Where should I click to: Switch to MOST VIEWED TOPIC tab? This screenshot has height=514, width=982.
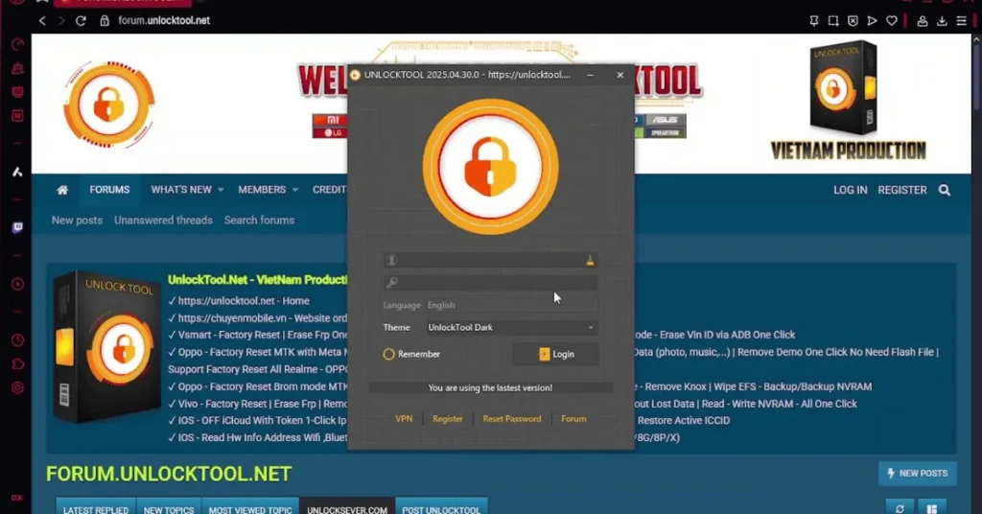[250, 507]
